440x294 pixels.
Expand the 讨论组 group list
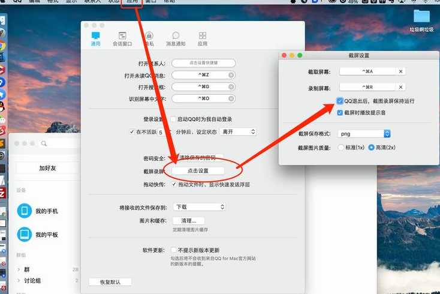tap(19, 281)
